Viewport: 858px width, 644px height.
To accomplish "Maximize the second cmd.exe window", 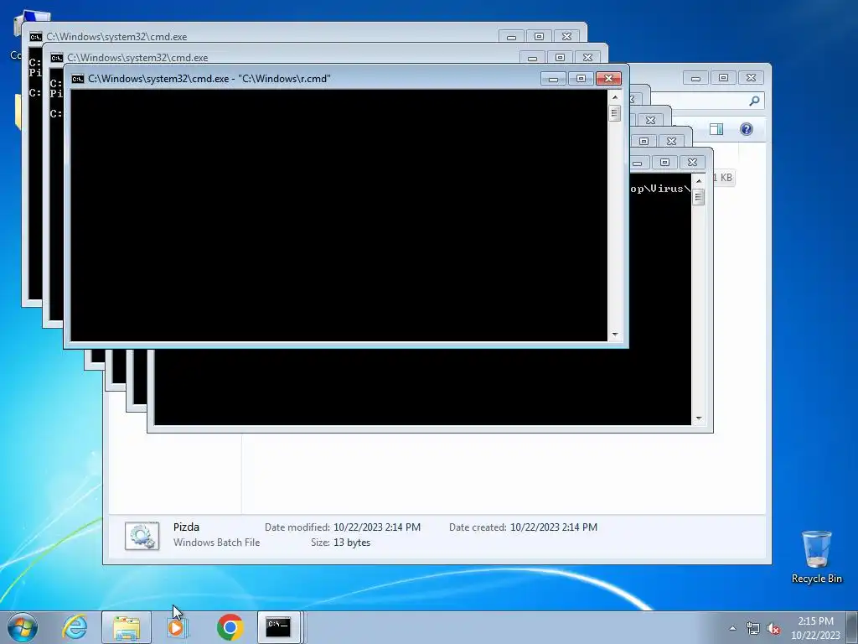I will [x=560, y=58].
